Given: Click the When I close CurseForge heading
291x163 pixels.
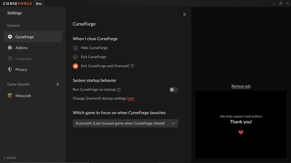Looking at the screenshot, I should (x=95, y=39).
